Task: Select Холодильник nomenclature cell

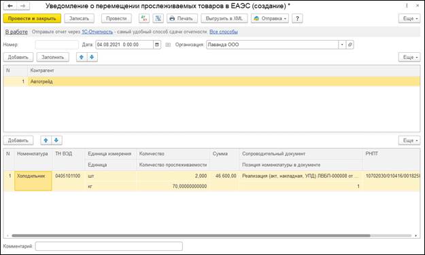Action: coord(33,181)
